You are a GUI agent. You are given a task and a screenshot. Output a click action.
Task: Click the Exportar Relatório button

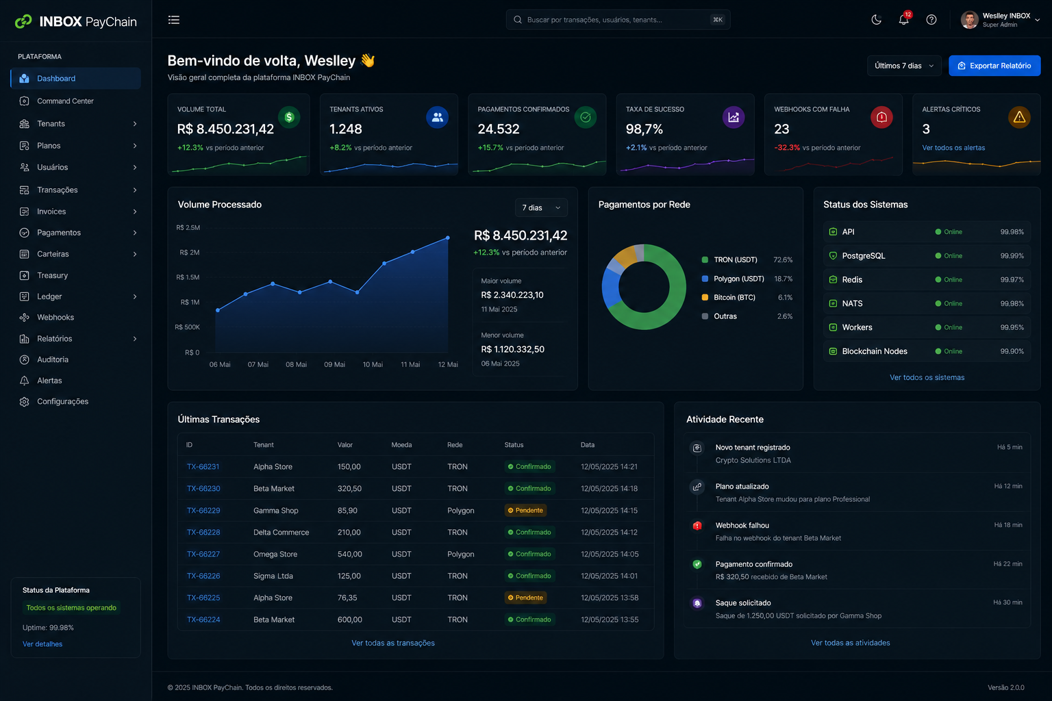point(994,66)
